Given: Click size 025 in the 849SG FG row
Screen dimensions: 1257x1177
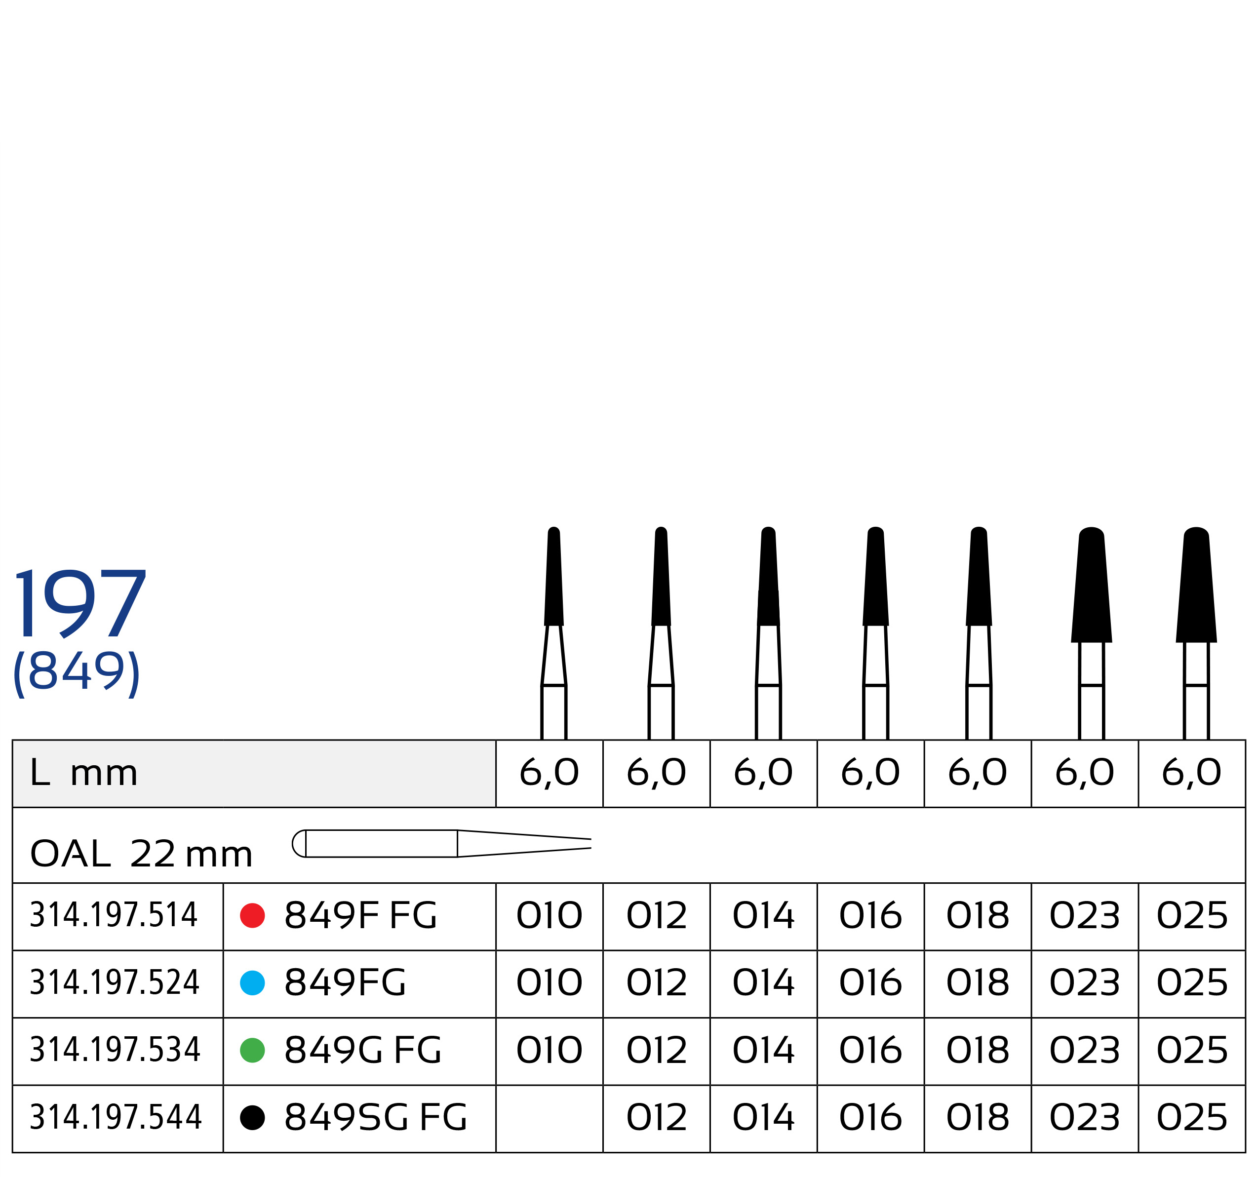Looking at the screenshot, I should pos(1192,1118).
